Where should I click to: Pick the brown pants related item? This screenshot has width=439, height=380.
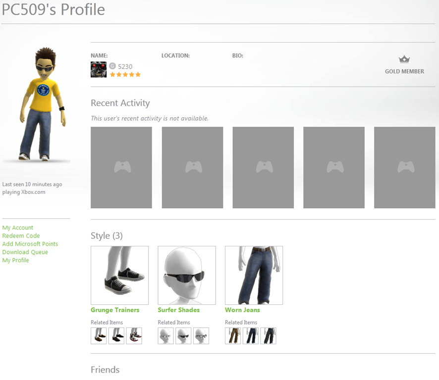pyautogui.click(x=233, y=335)
